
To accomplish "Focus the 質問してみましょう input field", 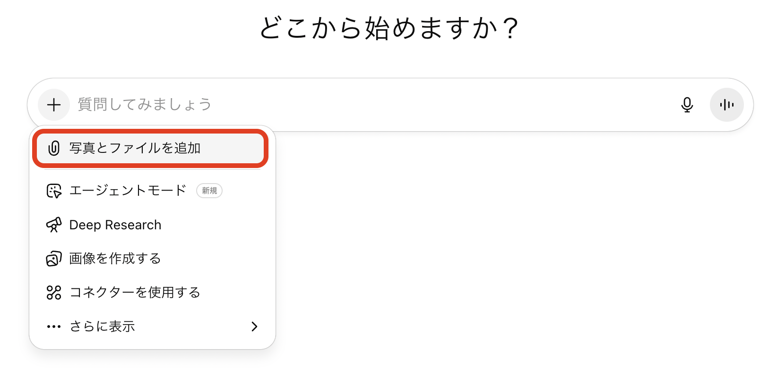I will pyautogui.click(x=373, y=105).
